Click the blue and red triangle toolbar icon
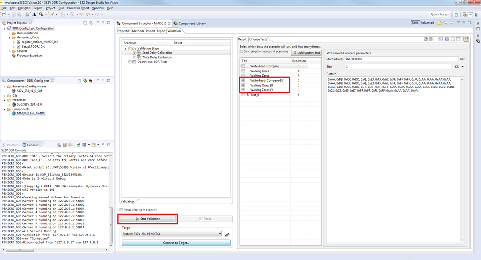The image size is (481, 260). [34, 14]
